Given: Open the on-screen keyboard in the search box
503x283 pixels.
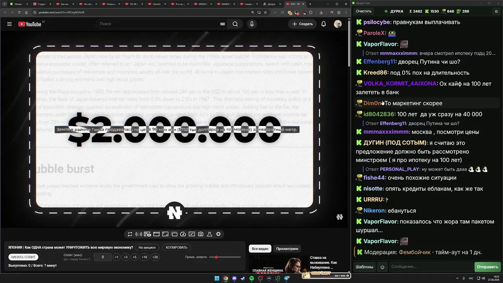Looking at the screenshot, I should 222,24.
